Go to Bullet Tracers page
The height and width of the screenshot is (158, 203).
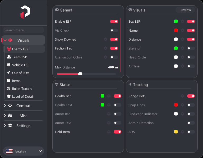click(x=24, y=88)
